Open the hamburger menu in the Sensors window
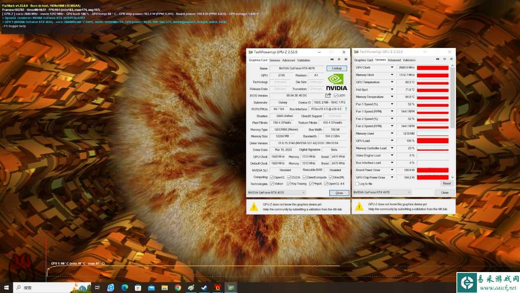The image size is (520, 293). click(x=451, y=60)
